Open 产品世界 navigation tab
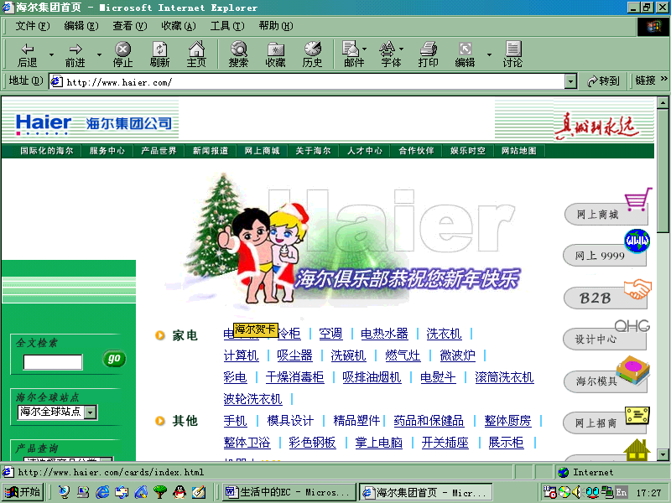Image resolution: width=671 pixels, height=503 pixels. click(159, 151)
